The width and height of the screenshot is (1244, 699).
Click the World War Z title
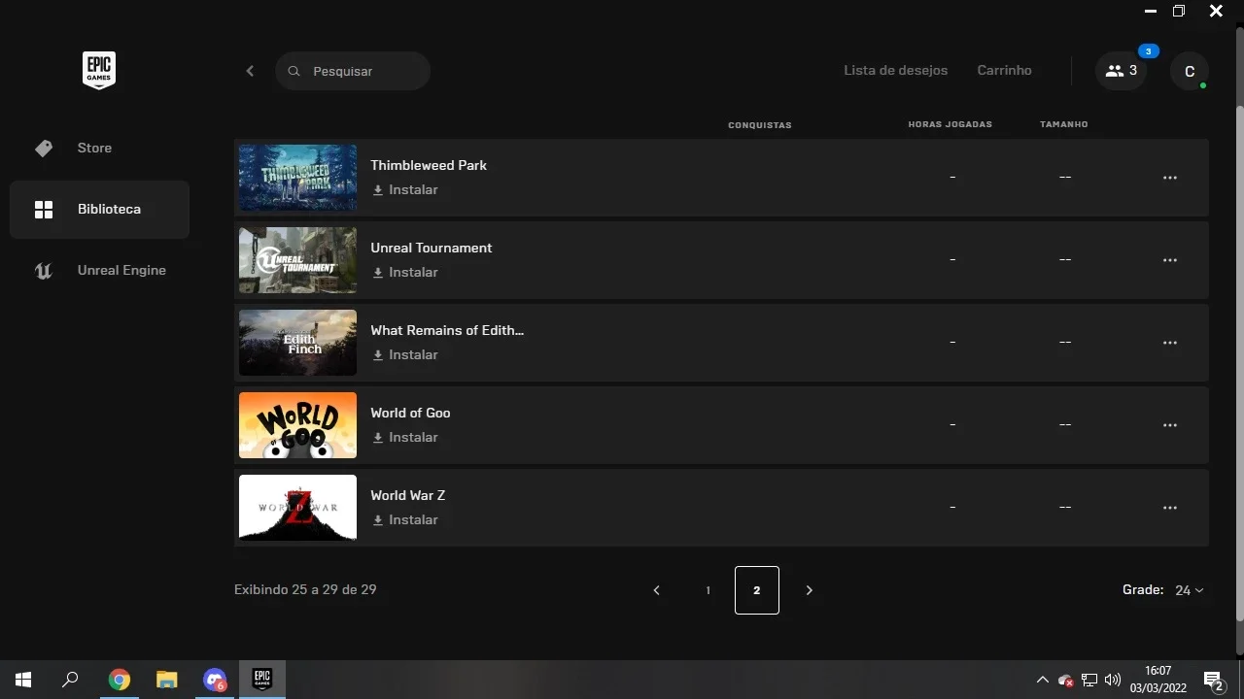pyautogui.click(x=408, y=495)
